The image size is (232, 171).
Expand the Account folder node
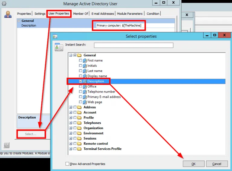click(x=71, y=112)
